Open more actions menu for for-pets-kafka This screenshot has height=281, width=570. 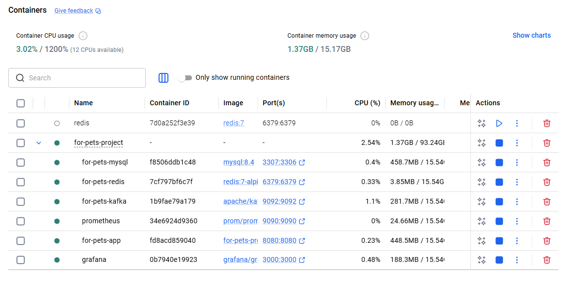(x=517, y=202)
